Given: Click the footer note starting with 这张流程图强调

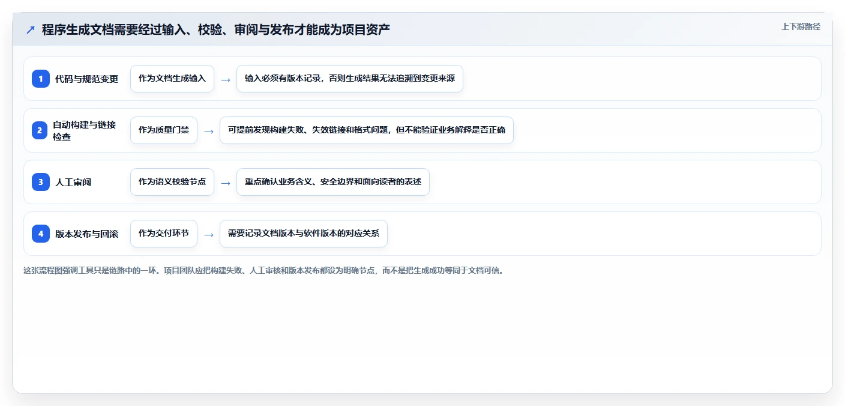Looking at the screenshot, I should pyautogui.click(x=263, y=271).
